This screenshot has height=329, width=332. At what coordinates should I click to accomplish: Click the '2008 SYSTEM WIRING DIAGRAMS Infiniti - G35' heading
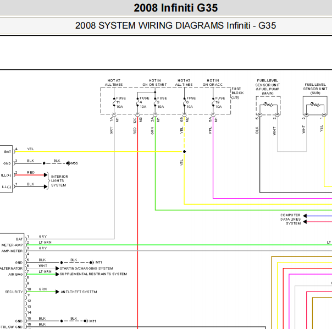[x=175, y=25]
